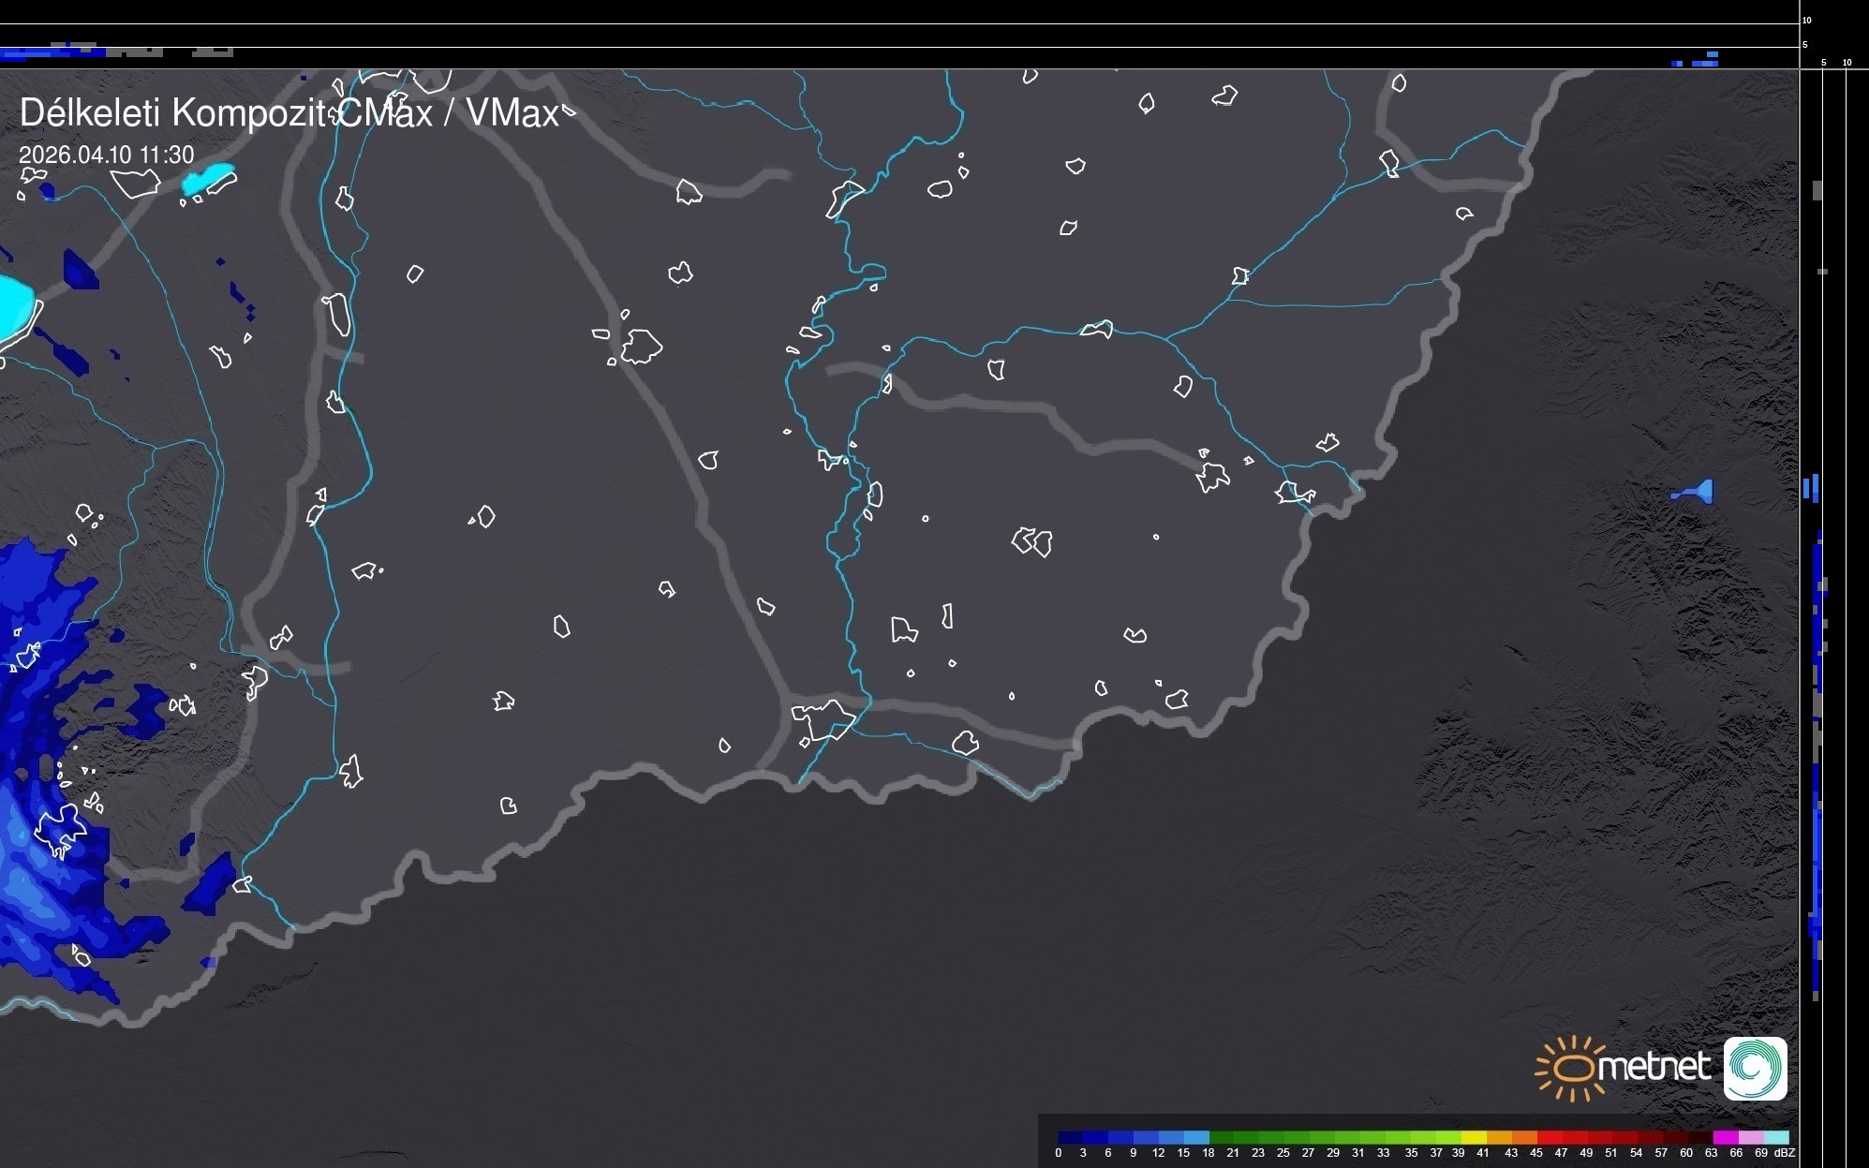Select the yellow 39 dBZ legend swatch
This screenshot has height=1168, width=1869.
pos(1475,1137)
